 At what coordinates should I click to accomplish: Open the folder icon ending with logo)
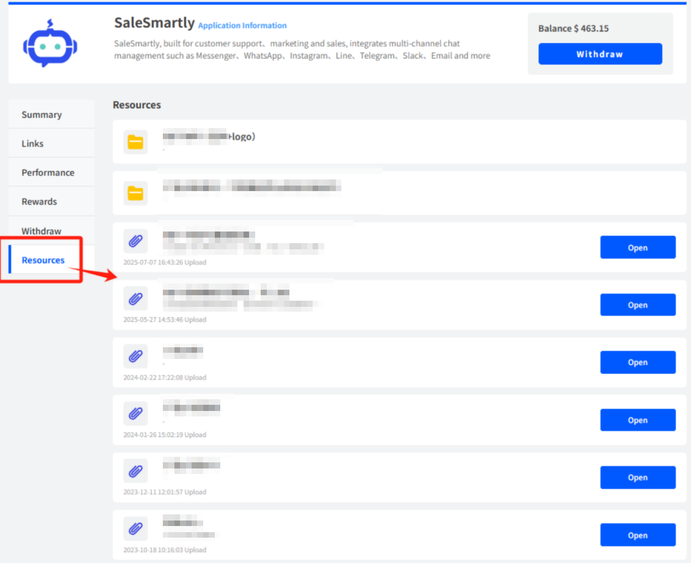[135, 142]
